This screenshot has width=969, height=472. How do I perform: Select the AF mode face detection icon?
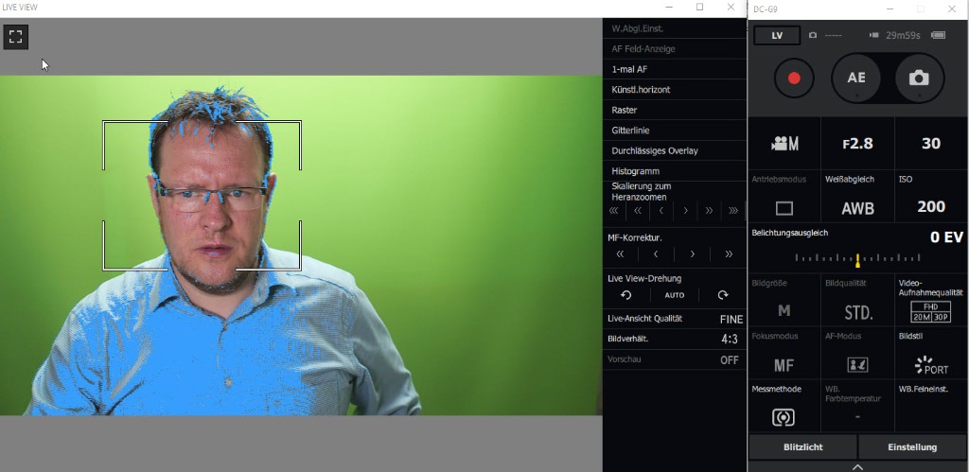[x=857, y=364]
